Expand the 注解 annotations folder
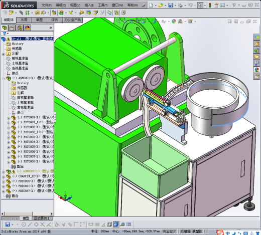Viewport: 261px width, 235px height. click(4, 54)
